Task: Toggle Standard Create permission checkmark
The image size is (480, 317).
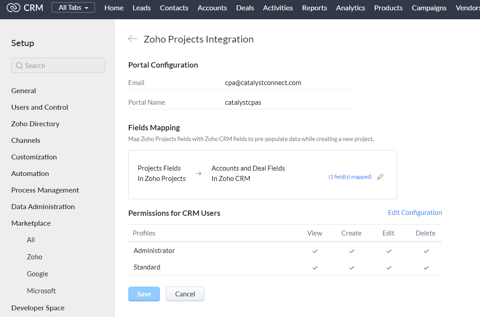Action: click(352, 268)
